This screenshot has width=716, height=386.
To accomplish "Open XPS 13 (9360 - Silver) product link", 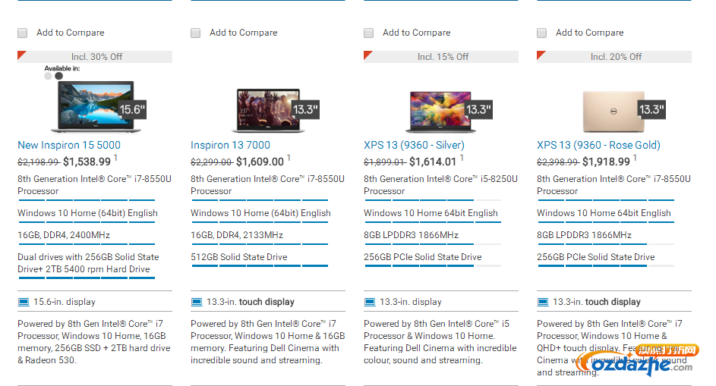I will click(x=414, y=145).
